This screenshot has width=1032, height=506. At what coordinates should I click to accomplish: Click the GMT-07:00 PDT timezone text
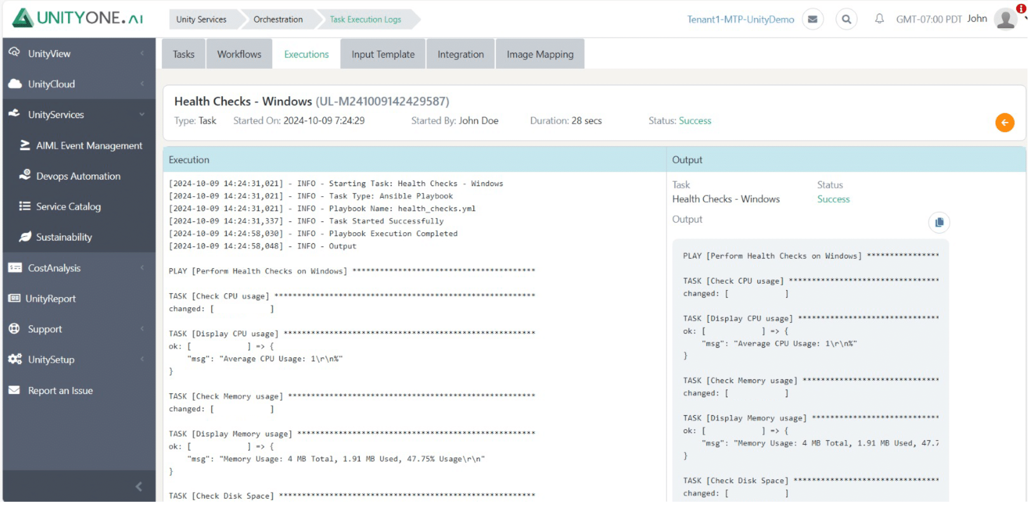[x=929, y=19]
